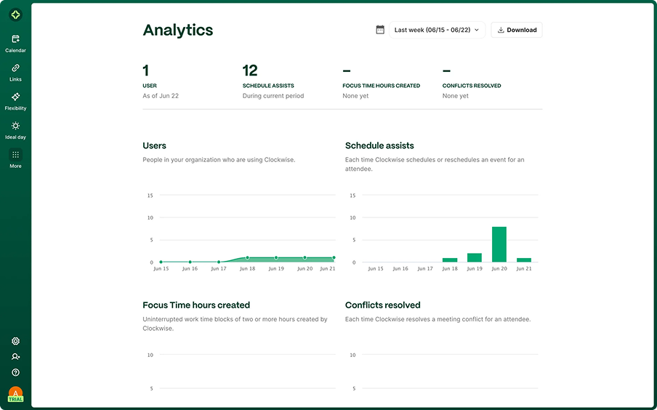Click the Jun 18 schedule assists bar
Viewport: 657px width, 410px height.
(x=450, y=260)
